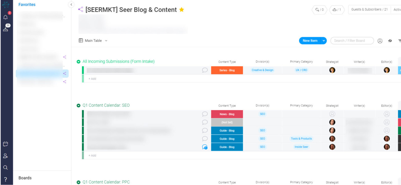Open the inbox icon with 59 badge
This screenshot has height=185, width=401.
[x=6, y=29]
